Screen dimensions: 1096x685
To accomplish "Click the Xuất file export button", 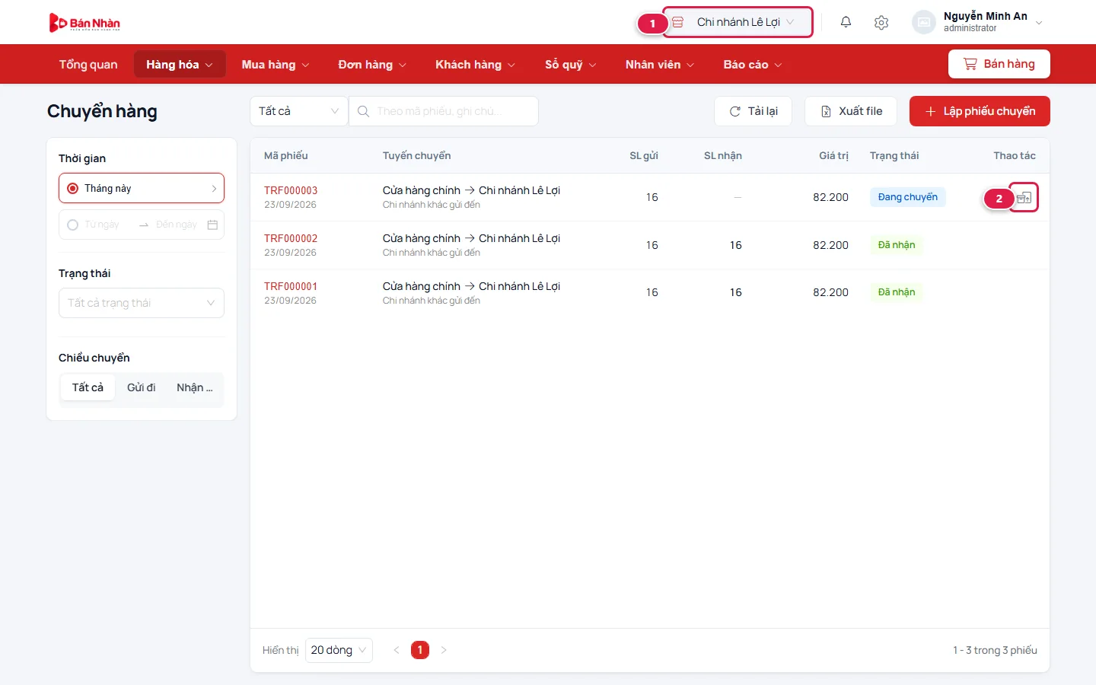I will (851, 111).
